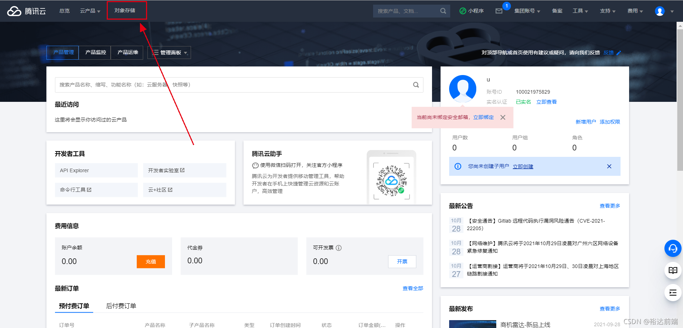Click the 商机雷达-新品上线 title
Image resolution: width=683 pixels, height=328 pixels.
pyautogui.click(x=525, y=324)
